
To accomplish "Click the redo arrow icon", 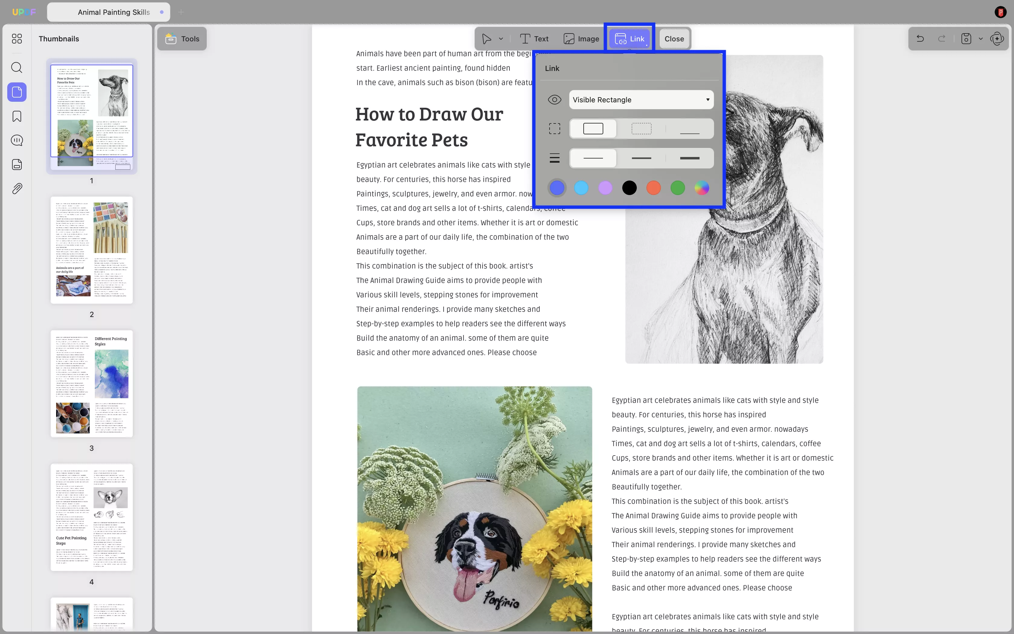I will (942, 39).
